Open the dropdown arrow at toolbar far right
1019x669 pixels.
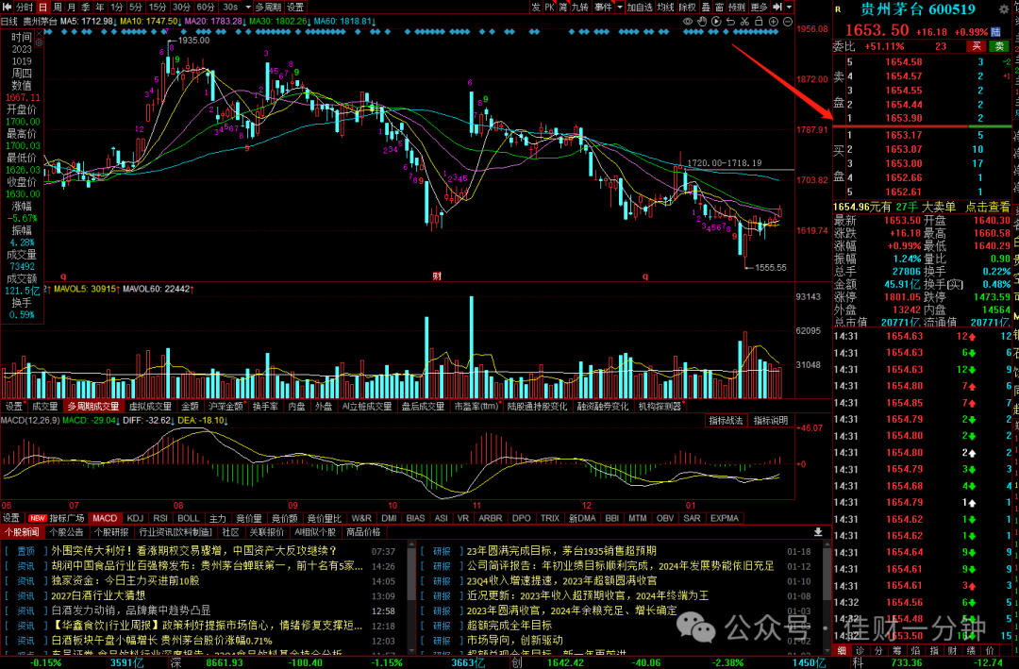[789, 7]
